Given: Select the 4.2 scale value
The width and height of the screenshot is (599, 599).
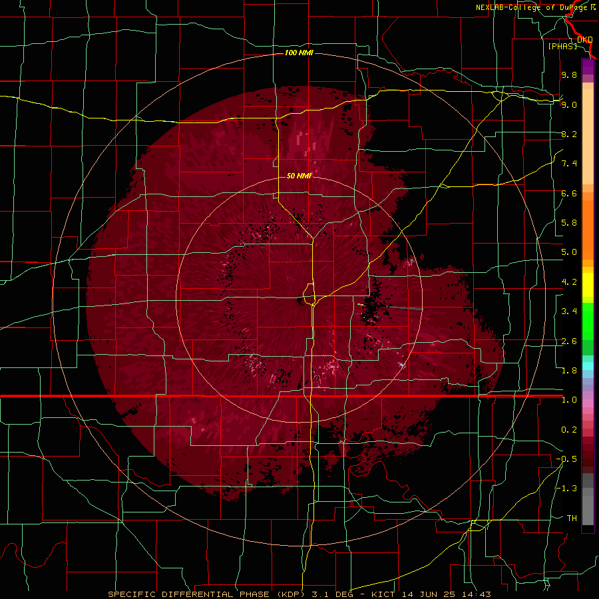Looking at the screenshot, I should click(569, 282).
